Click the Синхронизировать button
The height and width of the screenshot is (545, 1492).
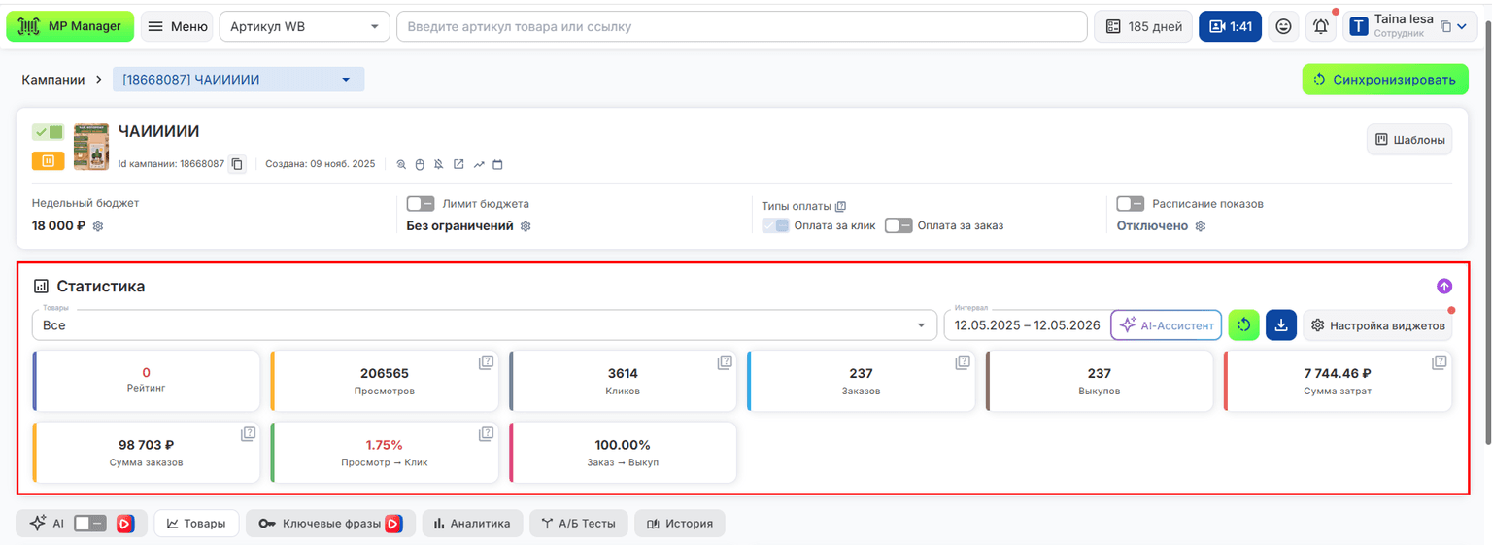[1385, 79]
